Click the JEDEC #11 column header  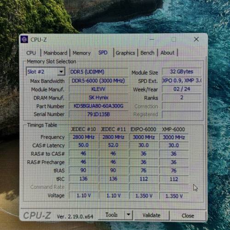coord(113,129)
